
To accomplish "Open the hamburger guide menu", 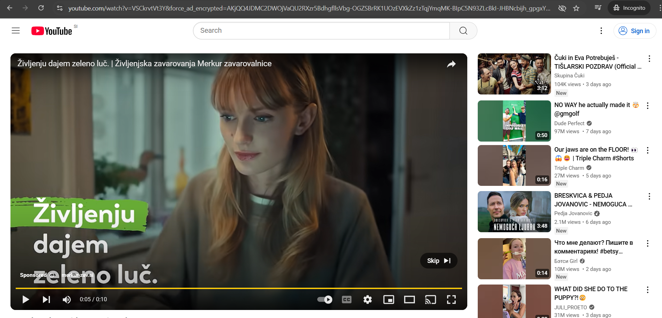I will pos(16,31).
